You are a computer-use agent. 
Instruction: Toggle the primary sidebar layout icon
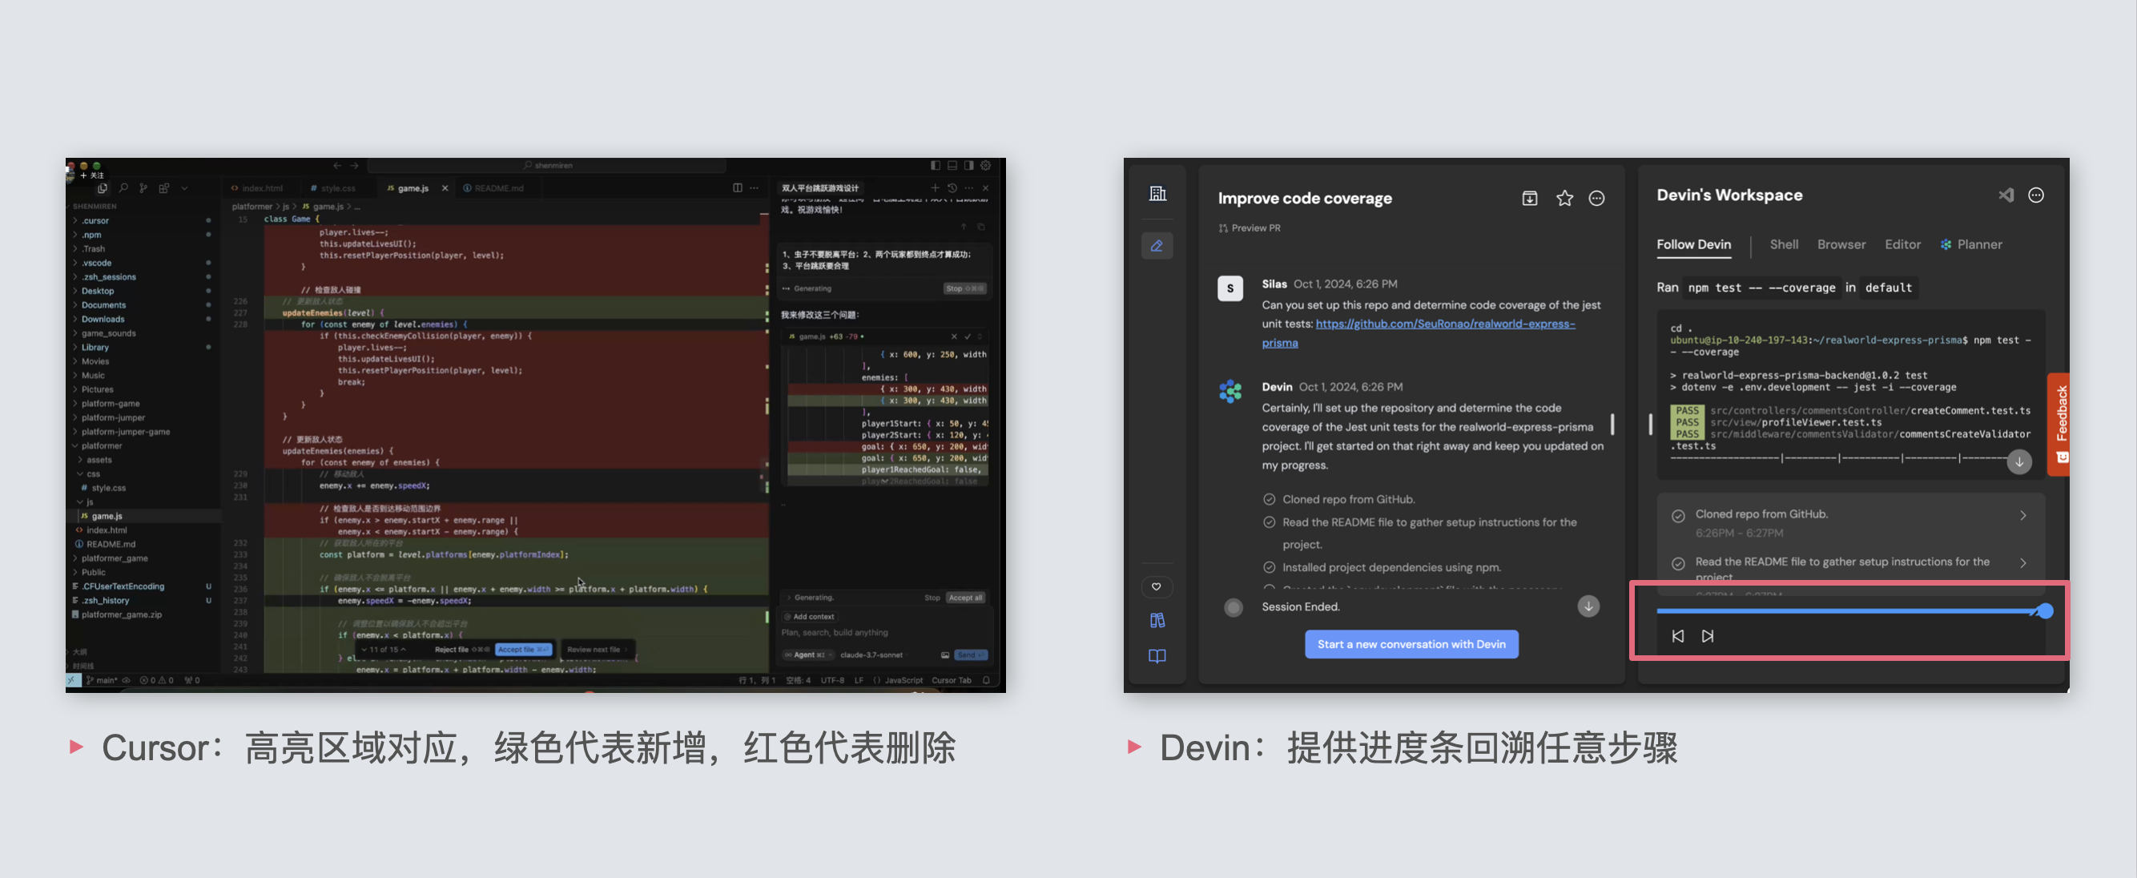(x=936, y=165)
